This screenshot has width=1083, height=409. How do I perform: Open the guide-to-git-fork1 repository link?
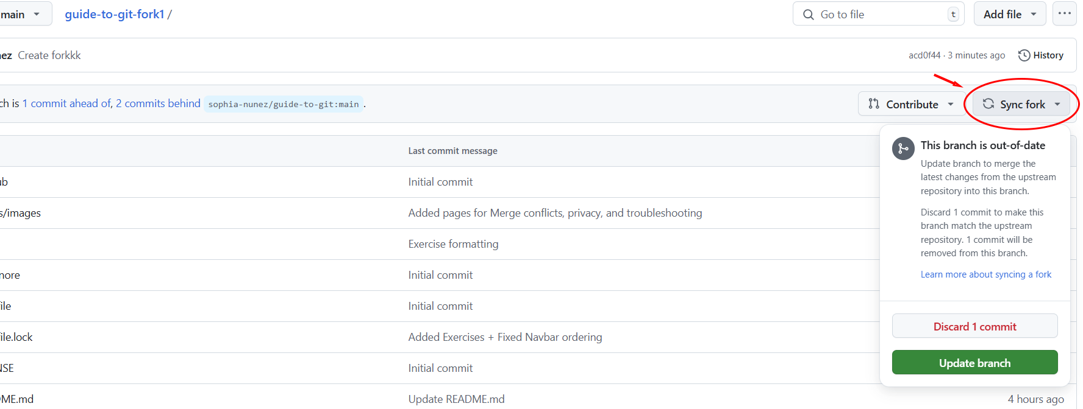click(115, 14)
